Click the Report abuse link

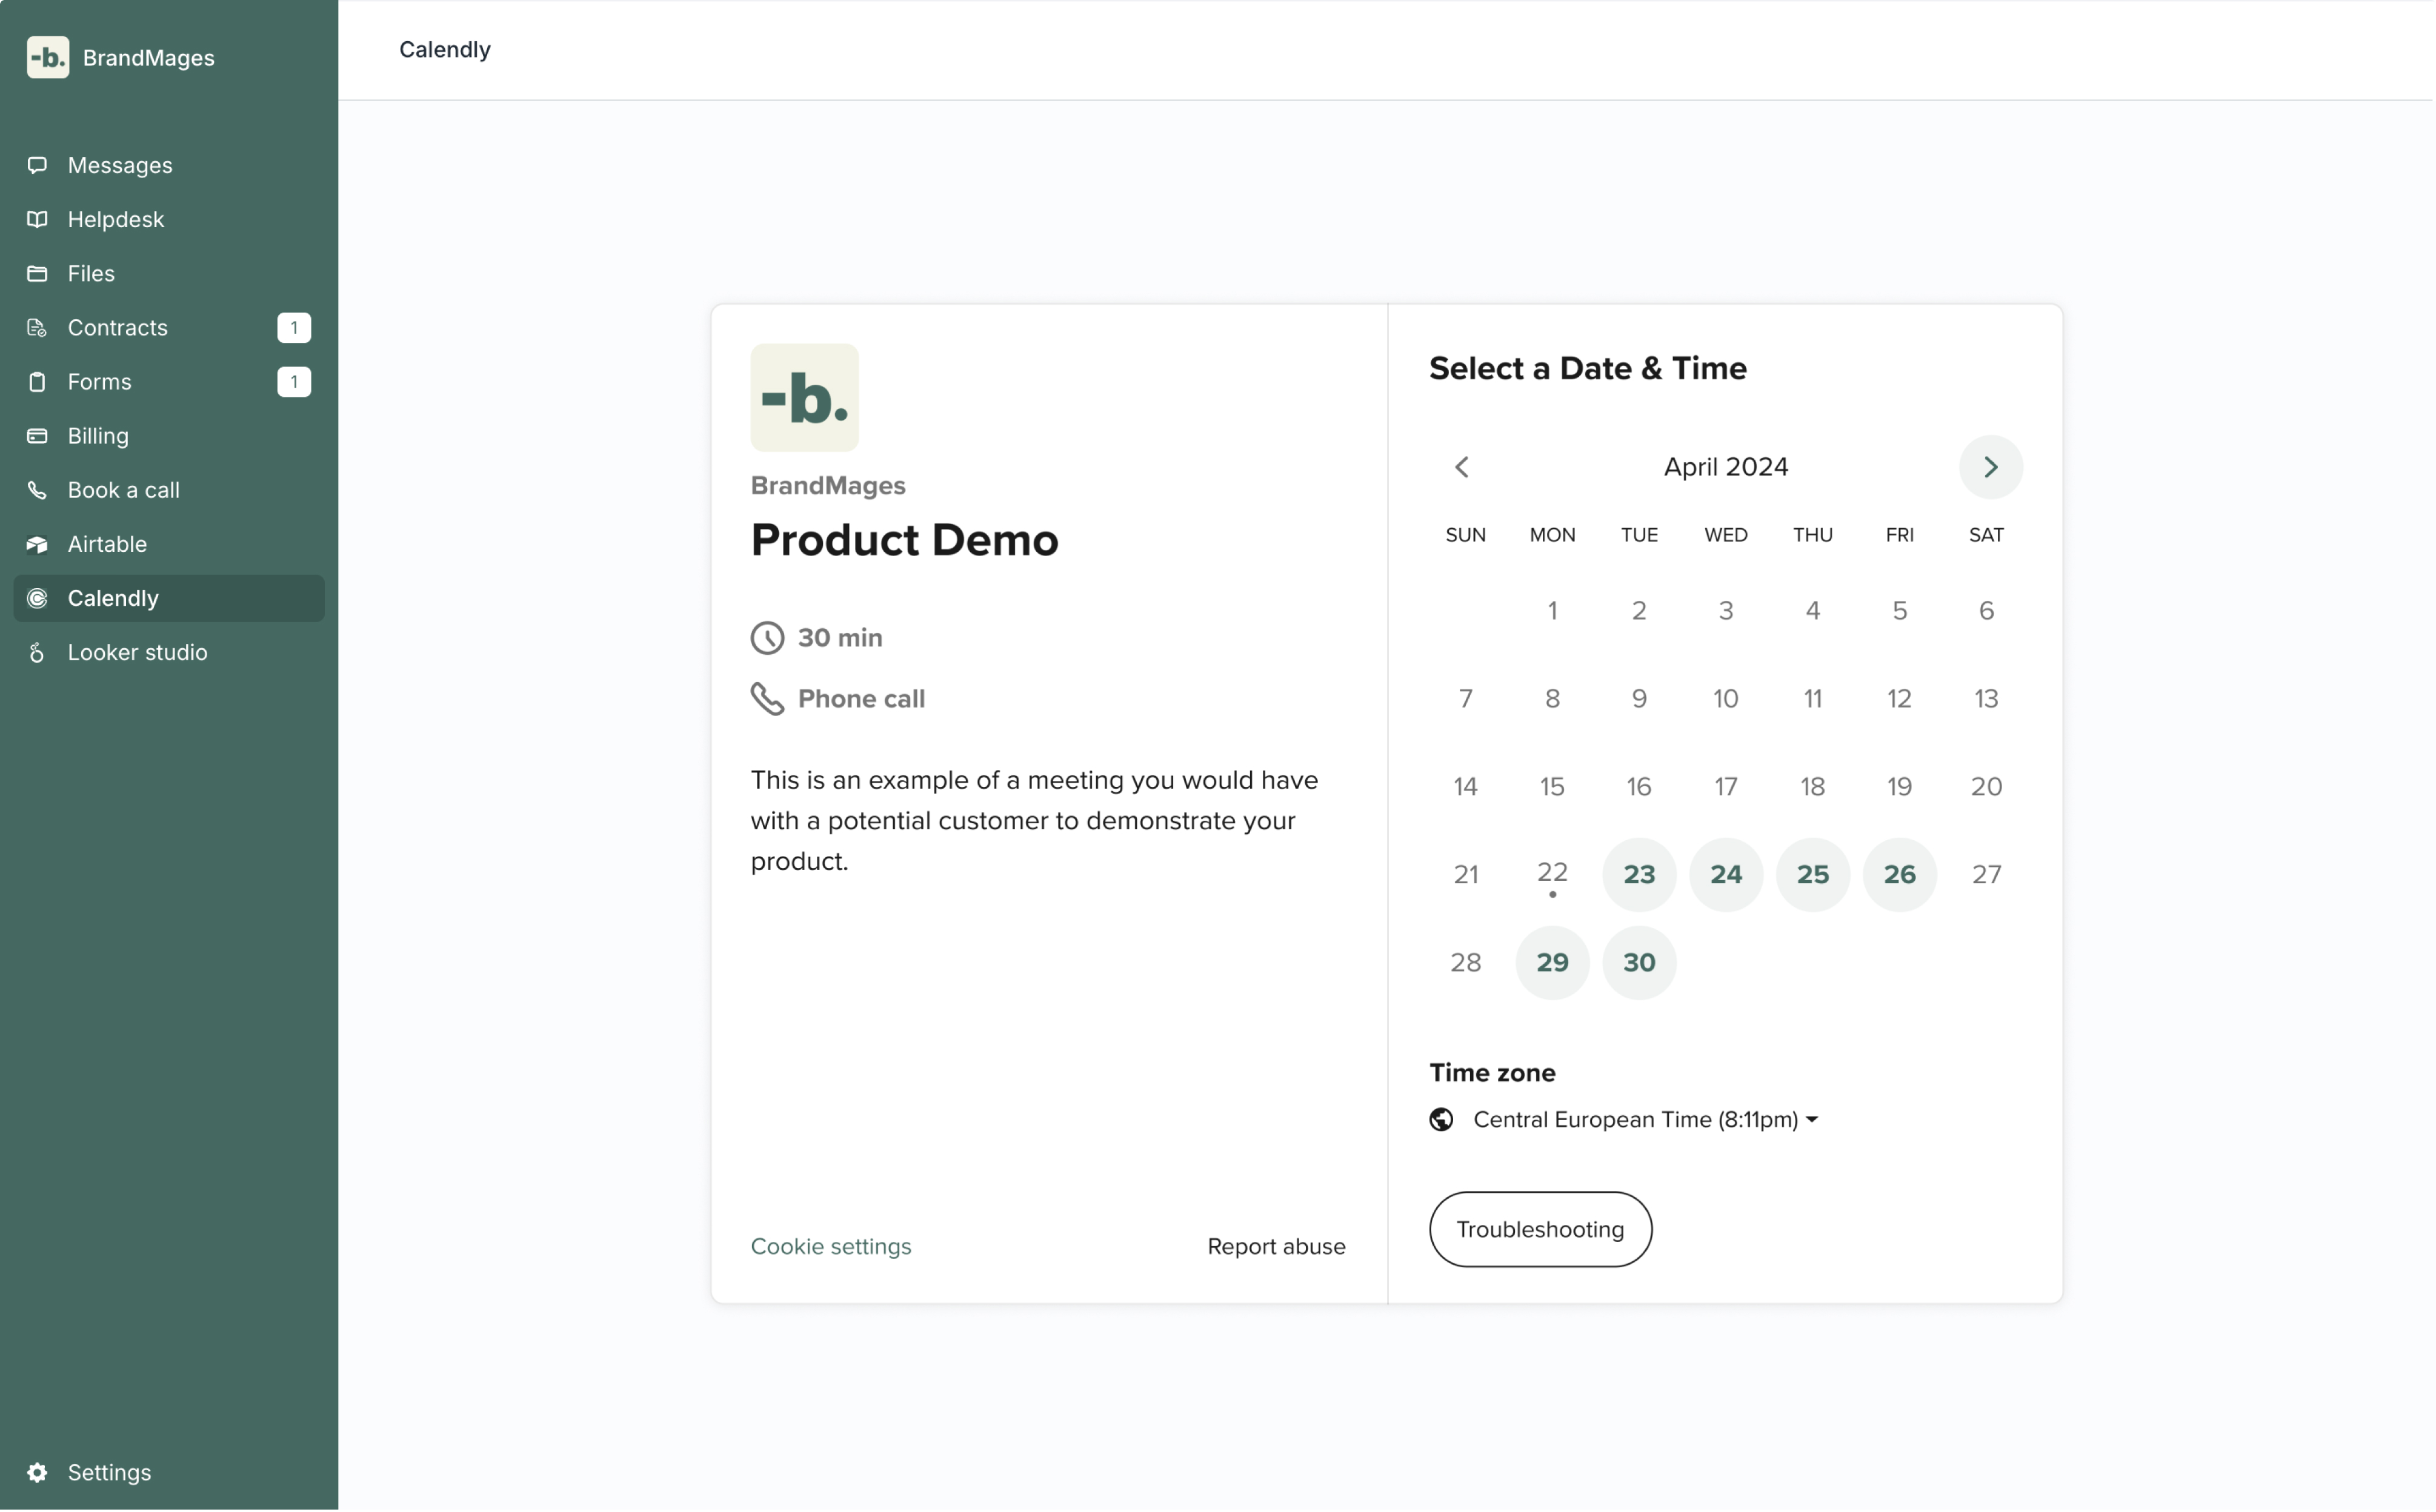1277,1247
